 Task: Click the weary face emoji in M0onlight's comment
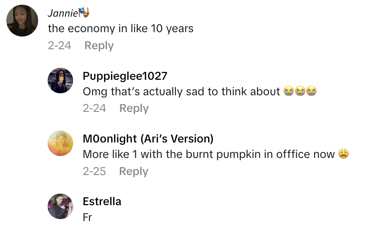(x=344, y=154)
